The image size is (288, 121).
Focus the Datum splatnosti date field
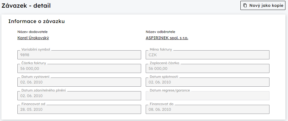point(208,82)
